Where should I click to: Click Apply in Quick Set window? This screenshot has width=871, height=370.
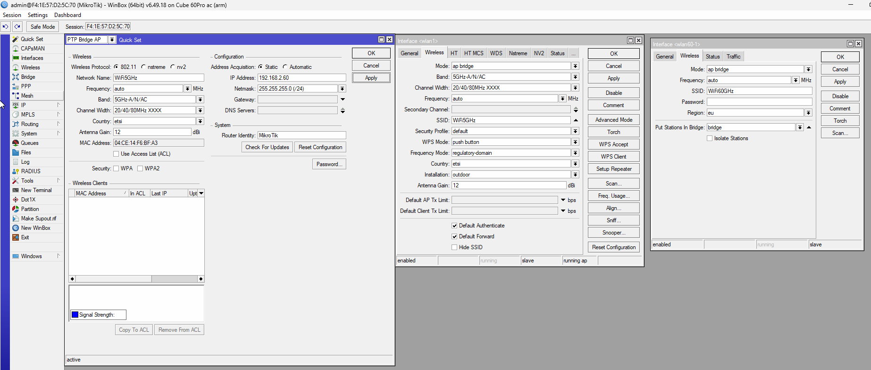371,78
